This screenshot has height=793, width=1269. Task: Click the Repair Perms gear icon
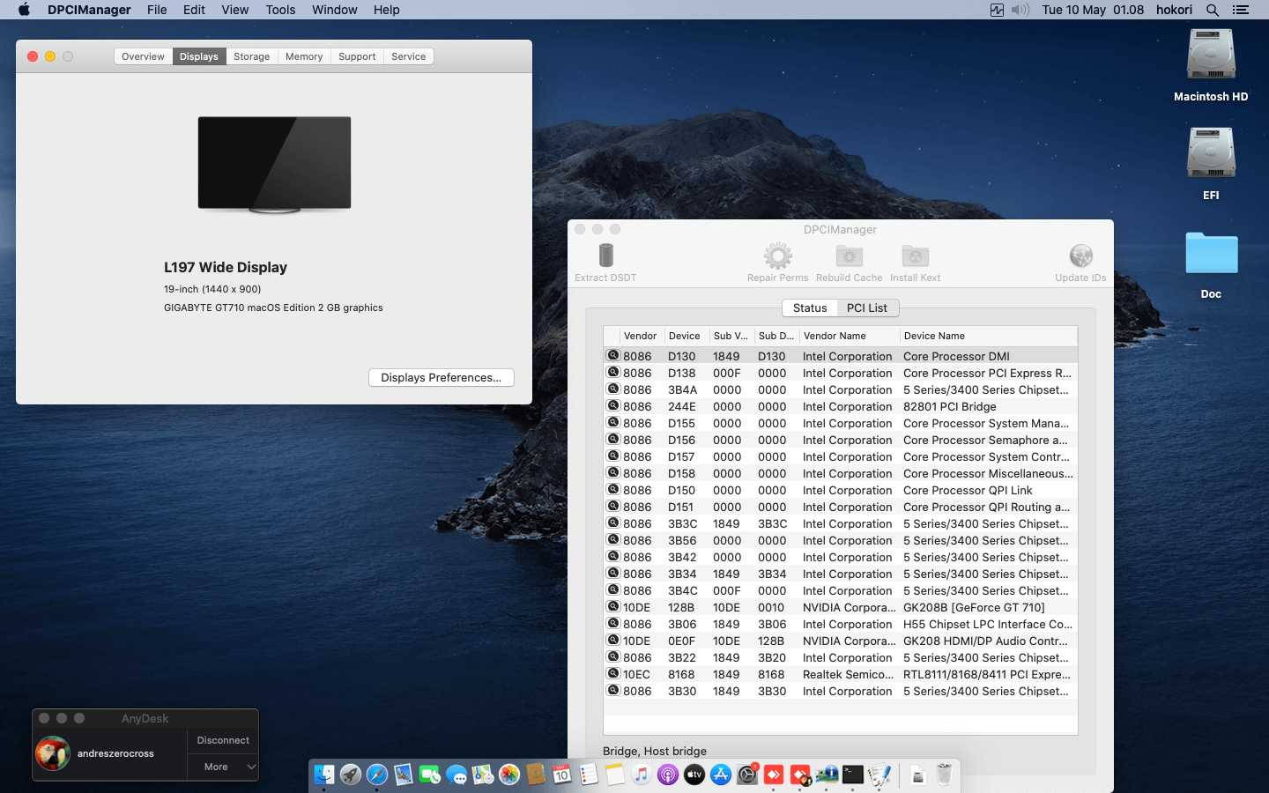[x=777, y=256]
